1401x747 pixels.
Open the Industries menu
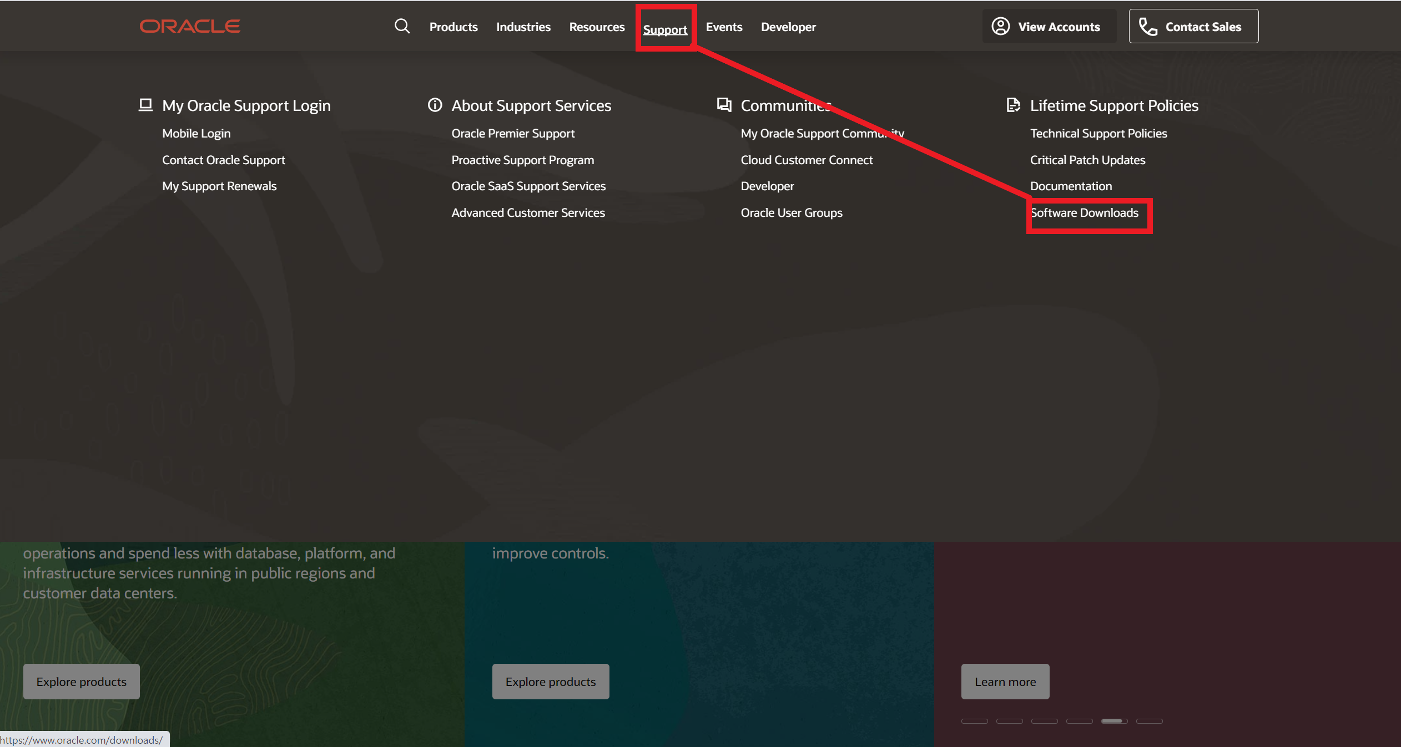523,27
